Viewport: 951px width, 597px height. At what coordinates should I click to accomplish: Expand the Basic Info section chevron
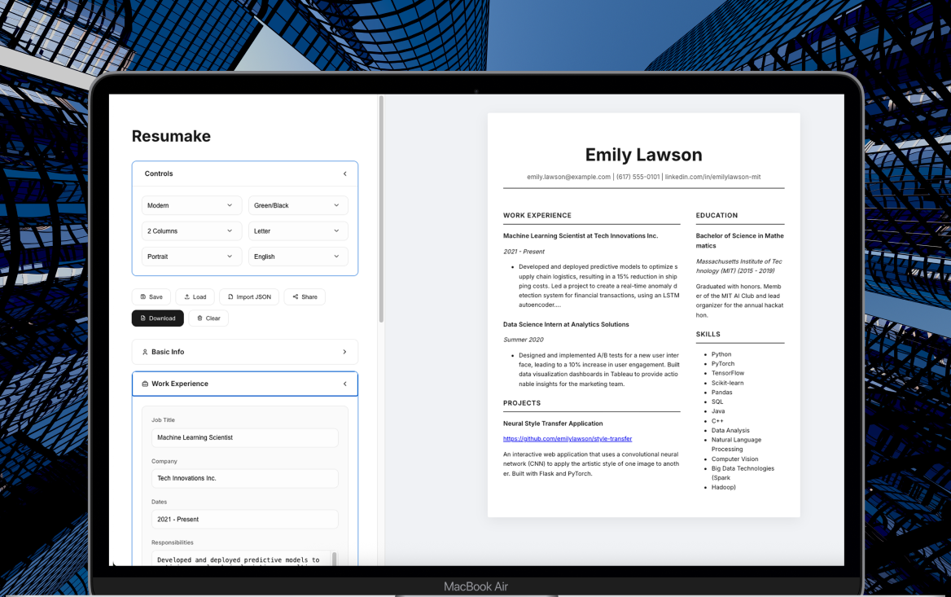[344, 353]
